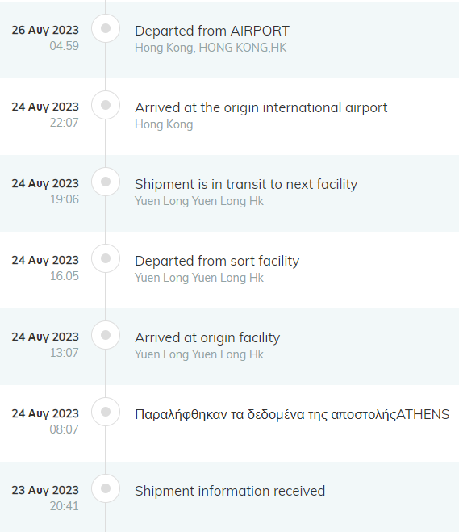Select 'Departed from sort facility' status text
Image resolution: width=459 pixels, height=532 pixels.
(217, 262)
